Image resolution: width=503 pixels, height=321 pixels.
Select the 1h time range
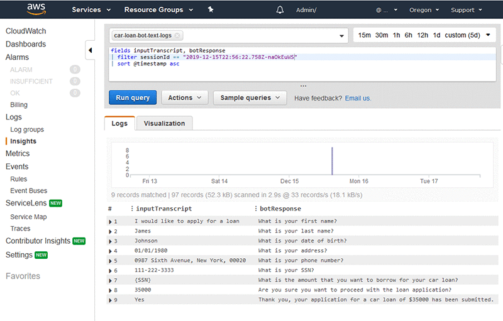pos(396,35)
